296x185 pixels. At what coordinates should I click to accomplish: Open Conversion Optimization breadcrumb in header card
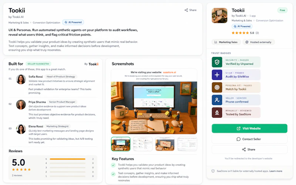pos(47,23)
